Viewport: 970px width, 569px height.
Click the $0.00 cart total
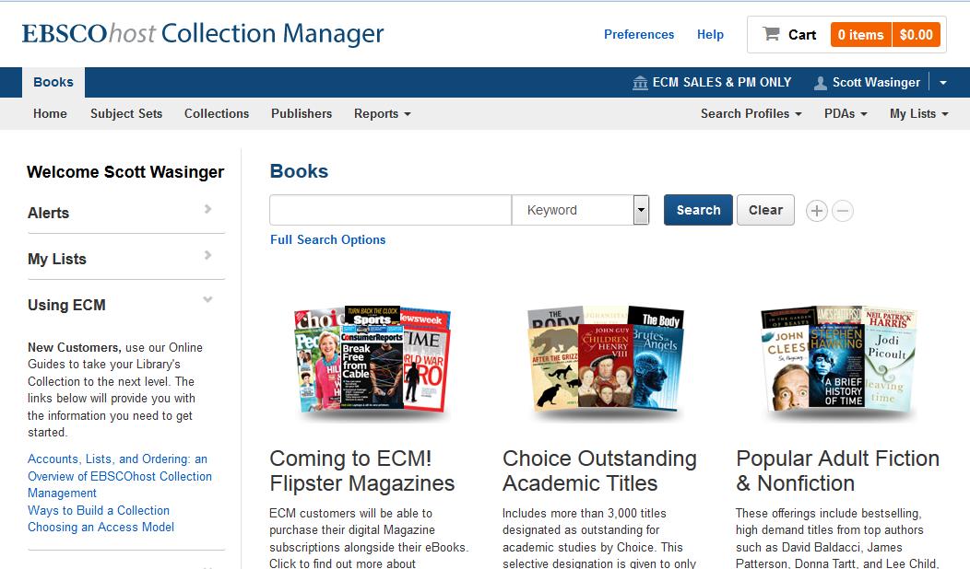coord(917,35)
